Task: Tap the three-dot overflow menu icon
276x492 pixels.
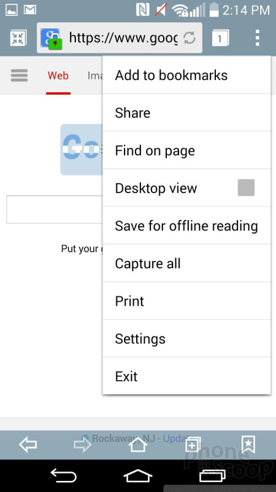Action: [x=257, y=38]
